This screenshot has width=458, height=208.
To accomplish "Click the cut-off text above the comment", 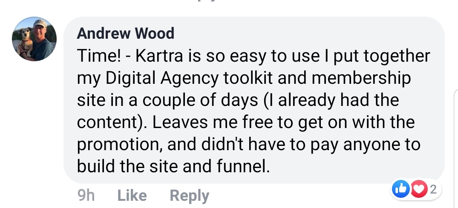I will coord(207,1).
